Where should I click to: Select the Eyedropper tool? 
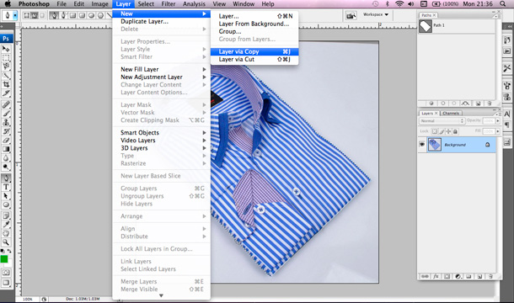point(6,225)
